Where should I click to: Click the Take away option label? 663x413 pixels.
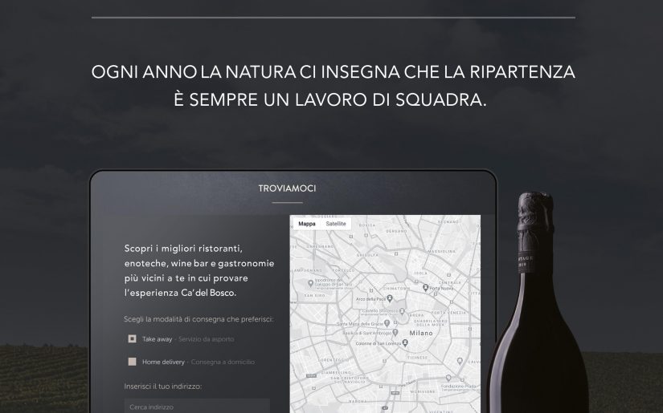[157, 339]
